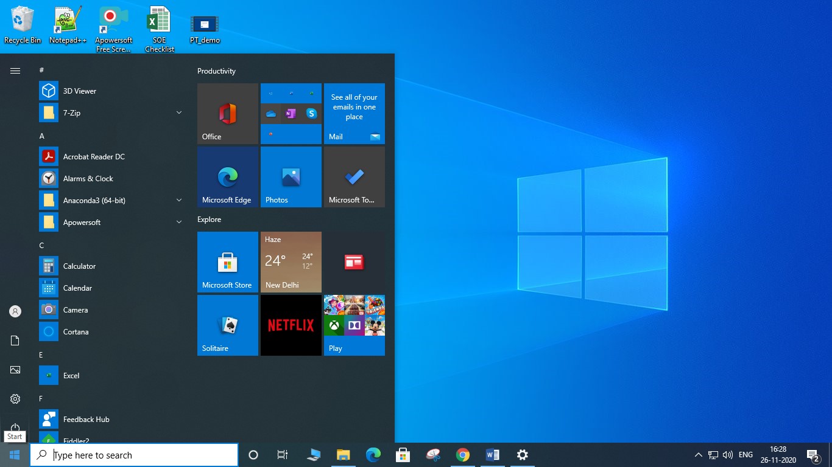832x467 pixels.
Task: Click letter A section header
Action: pos(42,136)
